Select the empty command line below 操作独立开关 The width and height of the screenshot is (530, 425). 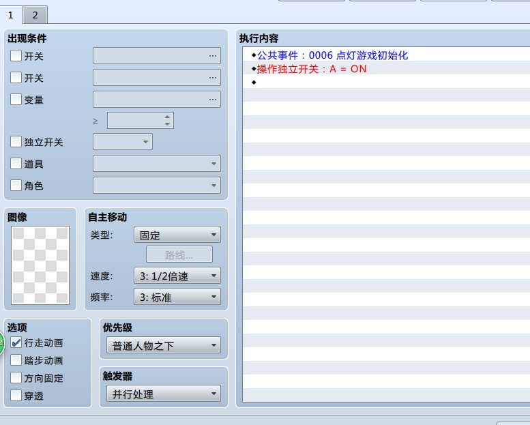[386, 82]
